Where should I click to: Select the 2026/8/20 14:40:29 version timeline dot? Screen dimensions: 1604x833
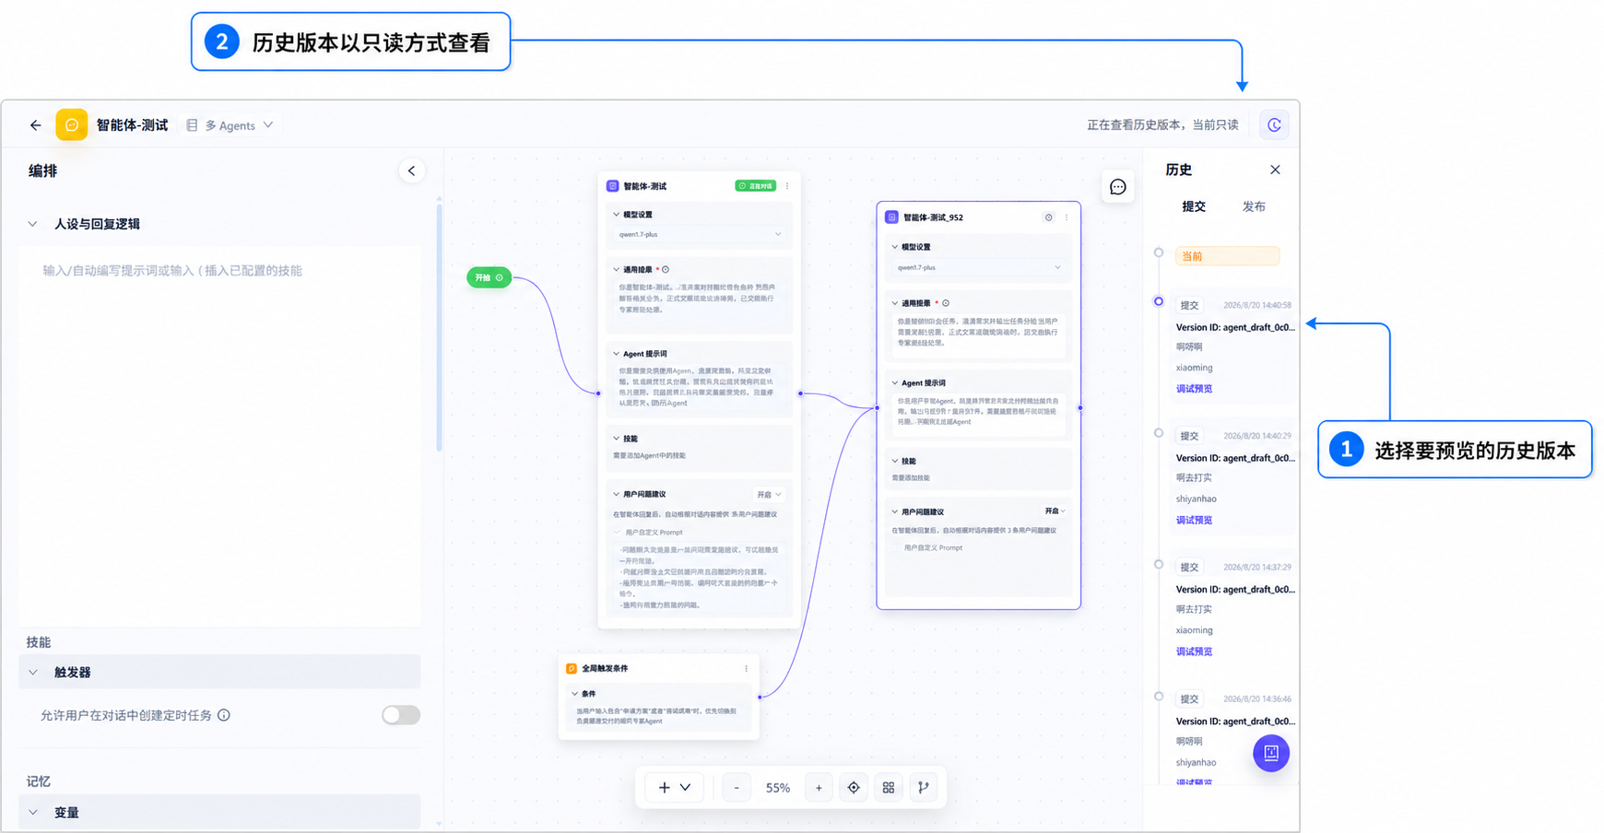pyautogui.click(x=1159, y=433)
